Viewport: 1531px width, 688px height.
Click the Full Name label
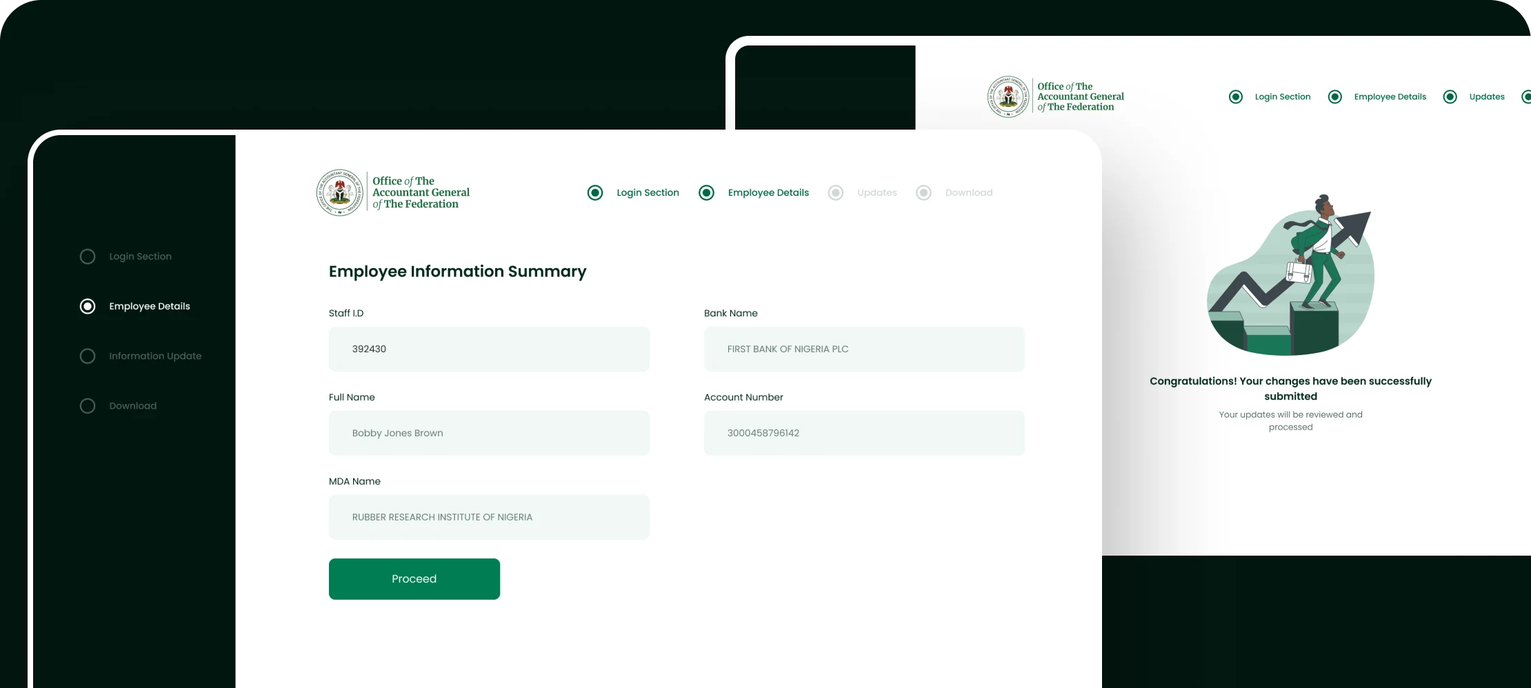(x=352, y=397)
